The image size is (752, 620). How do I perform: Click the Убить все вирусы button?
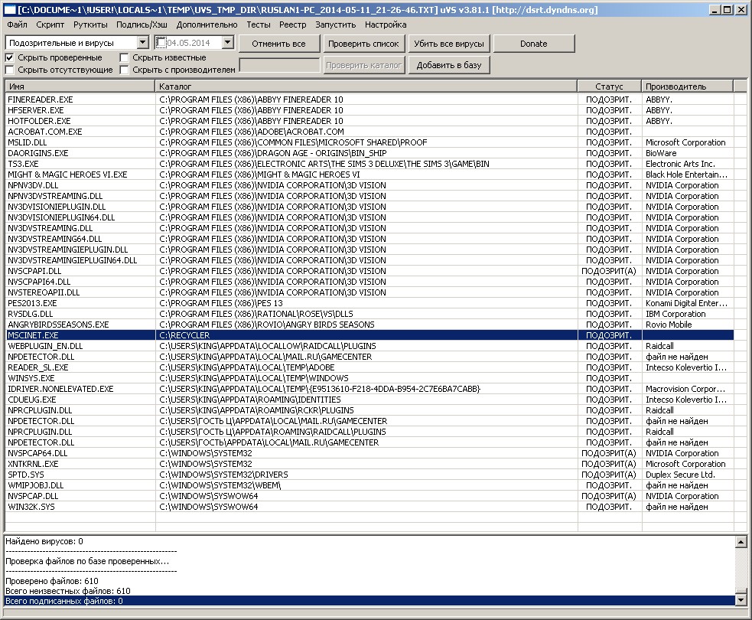click(449, 44)
